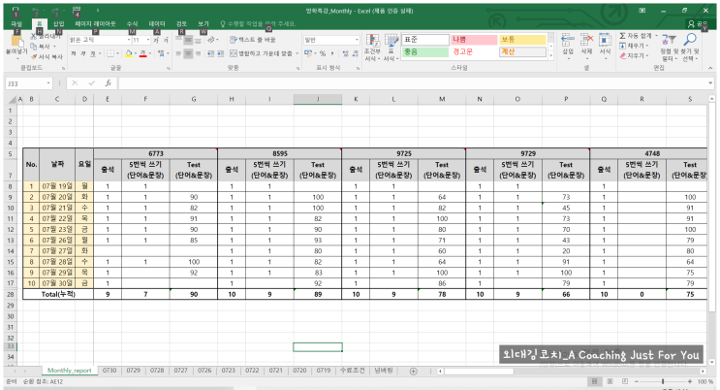This screenshot has height=390, width=720.
Task: Collapse the ribbon with the chevron
Action: pyautogui.click(x=710, y=68)
